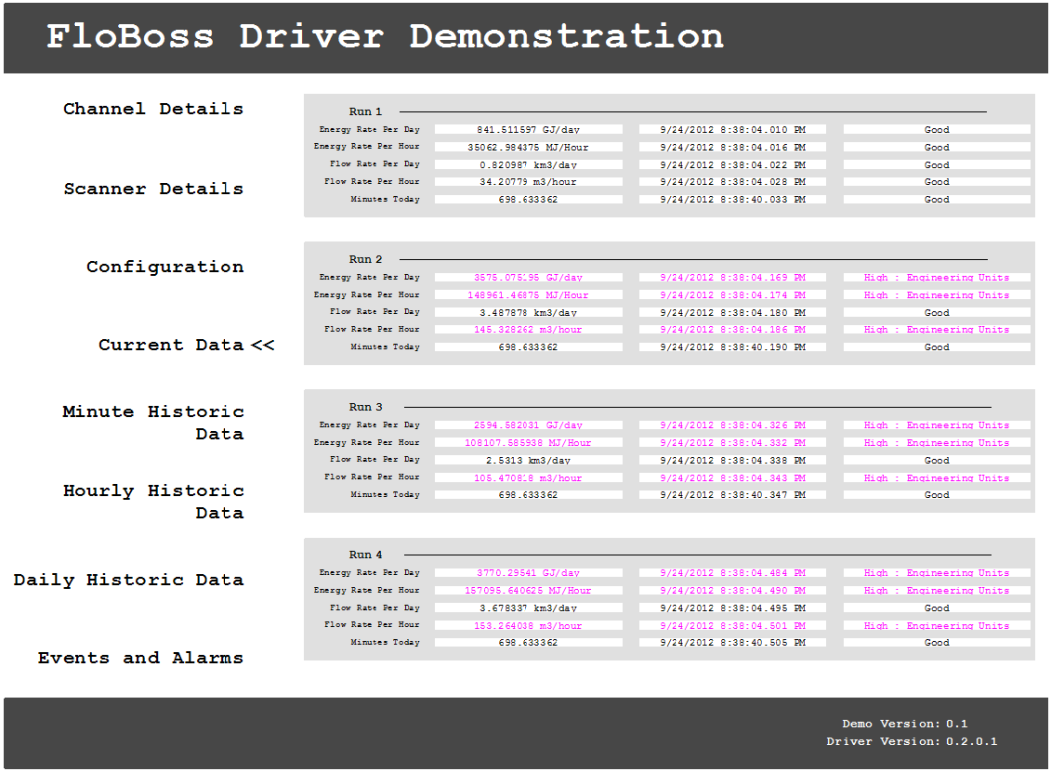Go to the Configuration page
Screen dimensions: 1051x771
[165, 267]
